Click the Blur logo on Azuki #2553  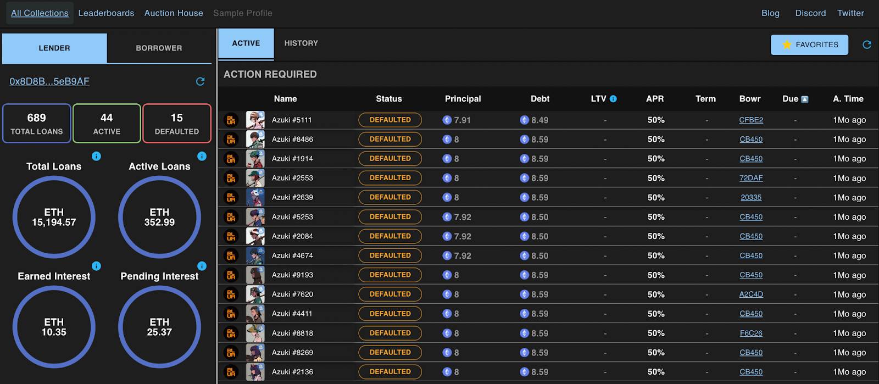pos(231,178)
